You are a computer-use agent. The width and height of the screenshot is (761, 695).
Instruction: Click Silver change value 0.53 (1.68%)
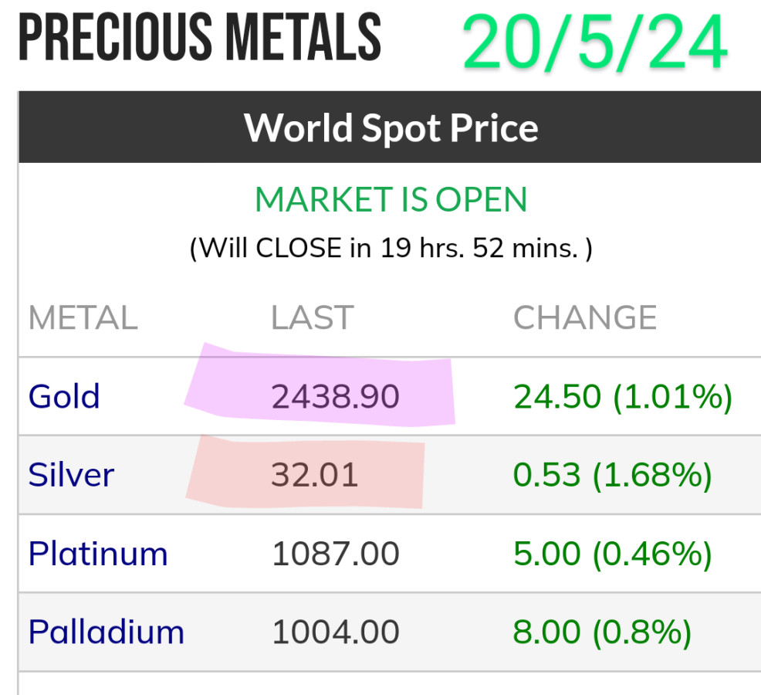point(612,474)
